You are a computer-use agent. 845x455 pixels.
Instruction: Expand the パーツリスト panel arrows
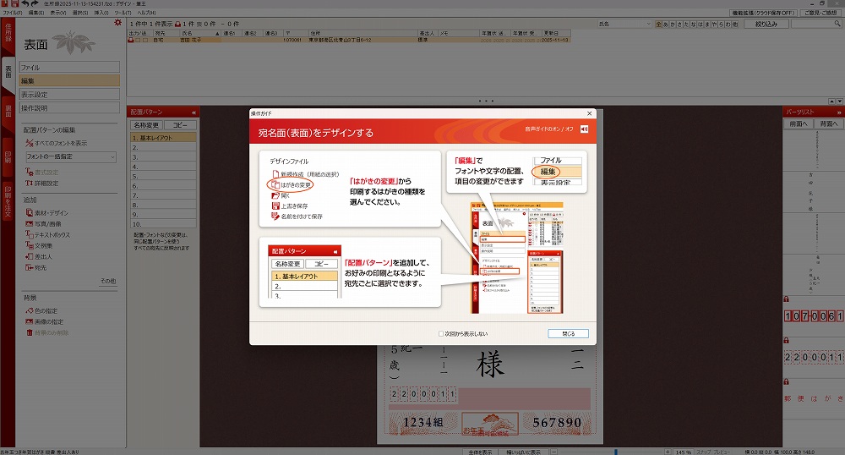(x=839, y=112)
